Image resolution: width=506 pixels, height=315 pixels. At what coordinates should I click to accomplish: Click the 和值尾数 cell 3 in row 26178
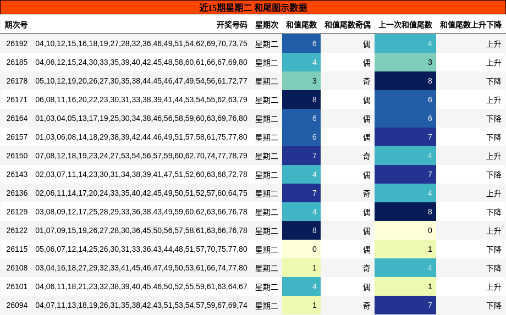(301, 81)
